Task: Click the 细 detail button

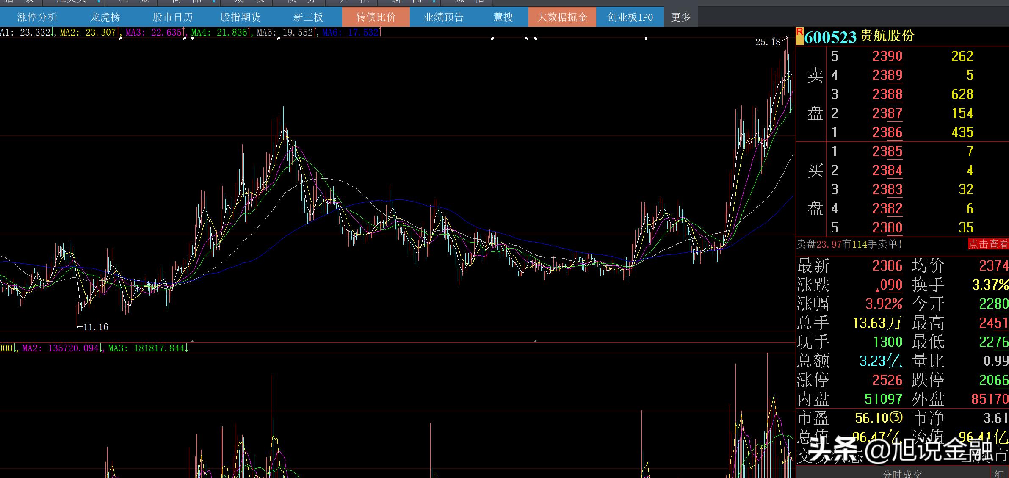Action: click(x=999, y=473)
